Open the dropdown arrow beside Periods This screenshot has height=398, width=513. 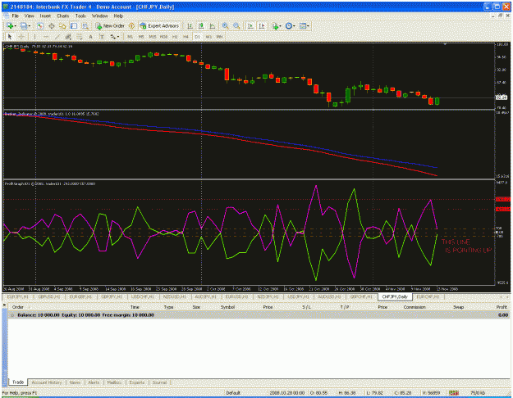[294, 25]
